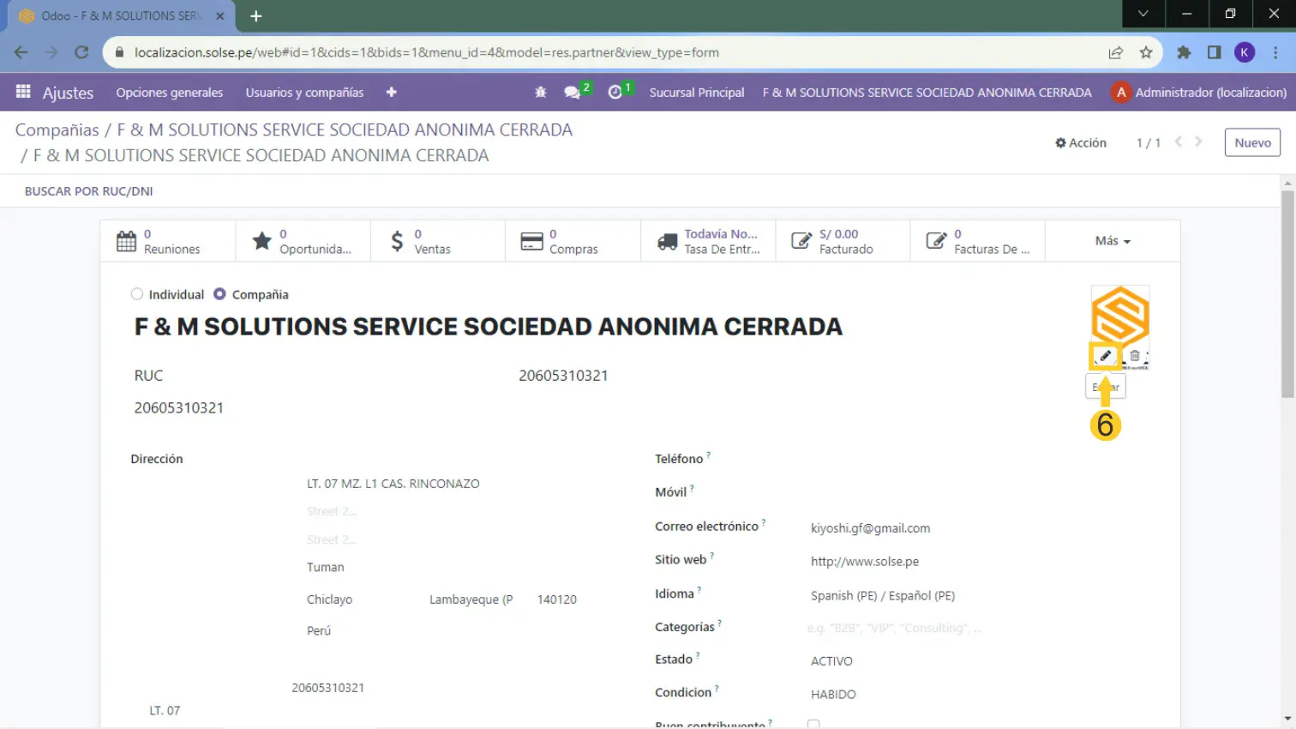
Task: Open Oportunidades stat button
Action: (x=303, y=241)
